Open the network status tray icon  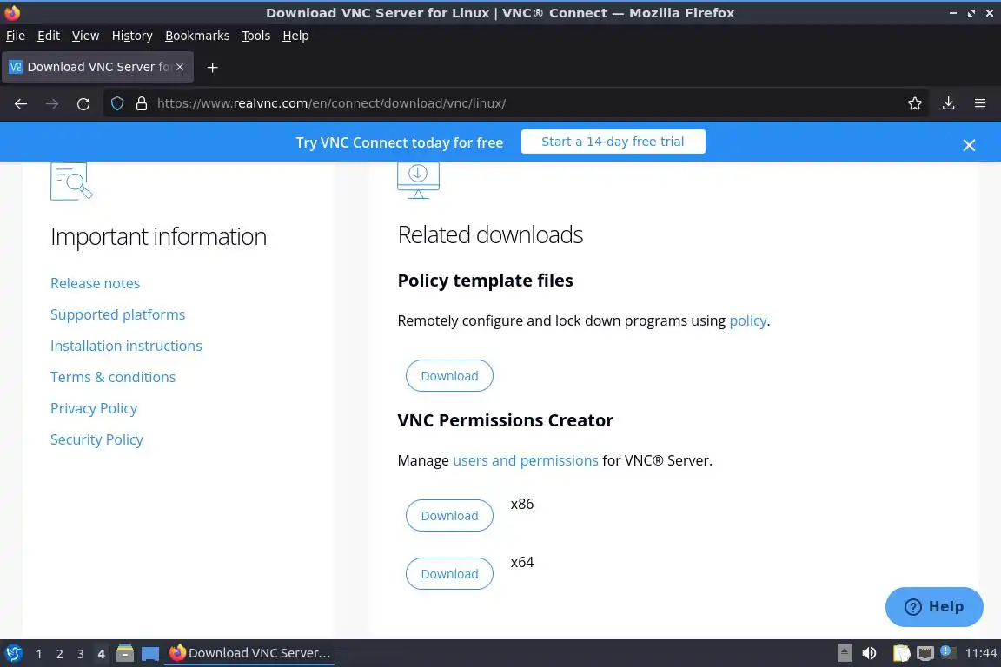coord(925,653)
